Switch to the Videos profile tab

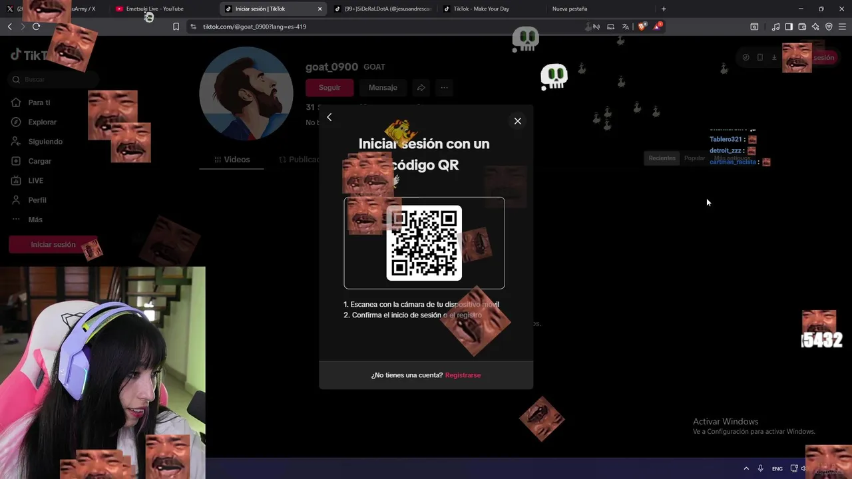coord(232,160)
